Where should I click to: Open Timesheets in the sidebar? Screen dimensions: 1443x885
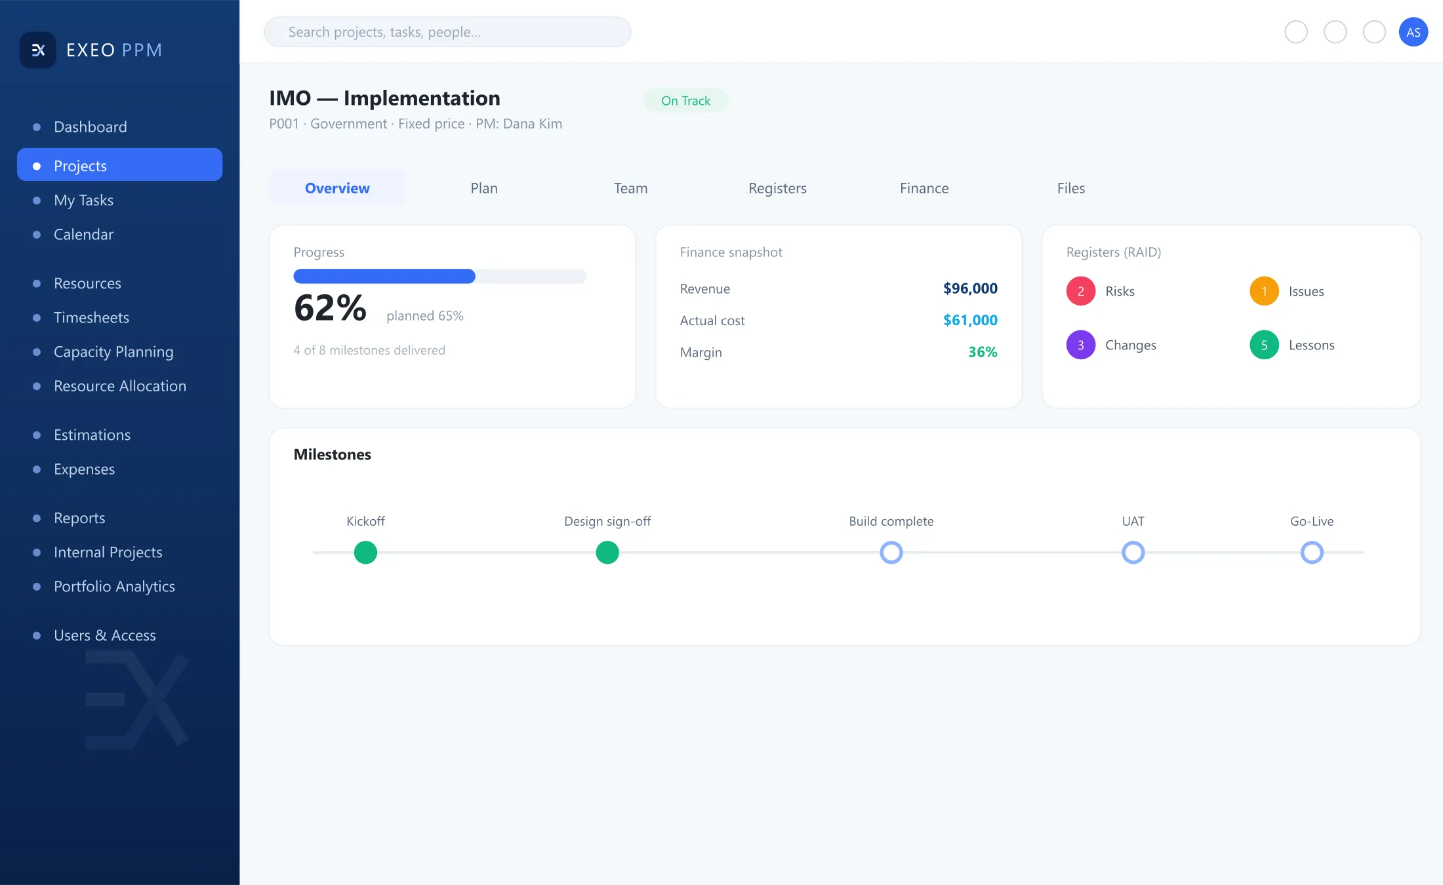pos(119,317)
